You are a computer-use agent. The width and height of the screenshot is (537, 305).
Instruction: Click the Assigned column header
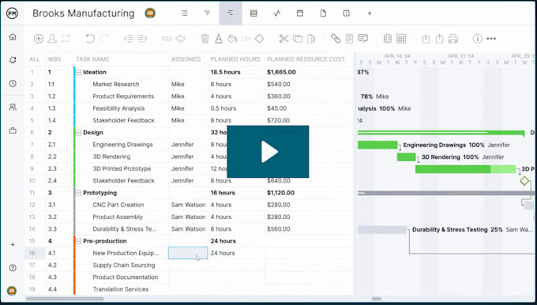coord(186,59)
